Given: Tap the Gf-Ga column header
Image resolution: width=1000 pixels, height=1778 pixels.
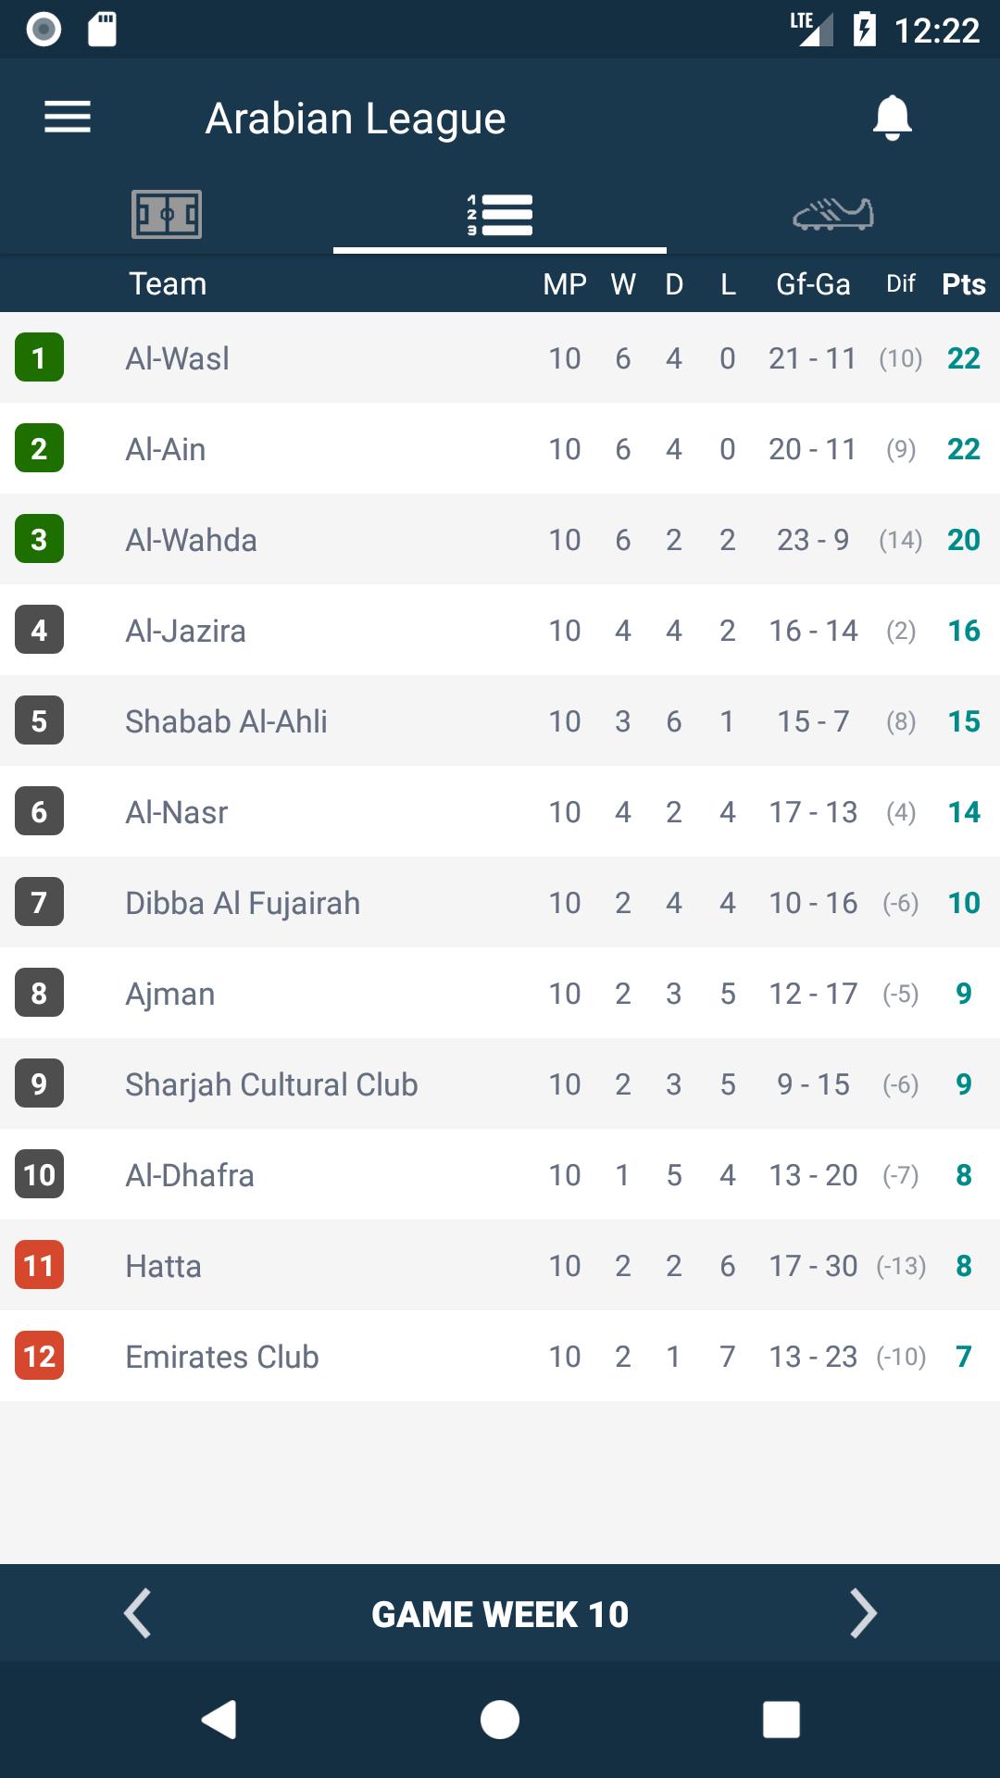Looking at the screenshot, I should (813, 284).
